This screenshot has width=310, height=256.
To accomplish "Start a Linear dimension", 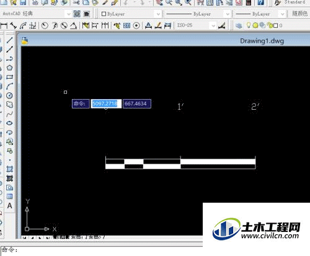I will pyautogui.click(x=4, y=25).
